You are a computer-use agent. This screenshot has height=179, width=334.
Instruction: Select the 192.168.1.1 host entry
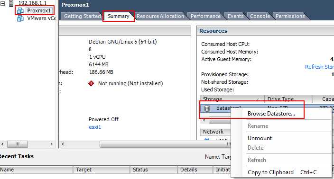[32, 3]
